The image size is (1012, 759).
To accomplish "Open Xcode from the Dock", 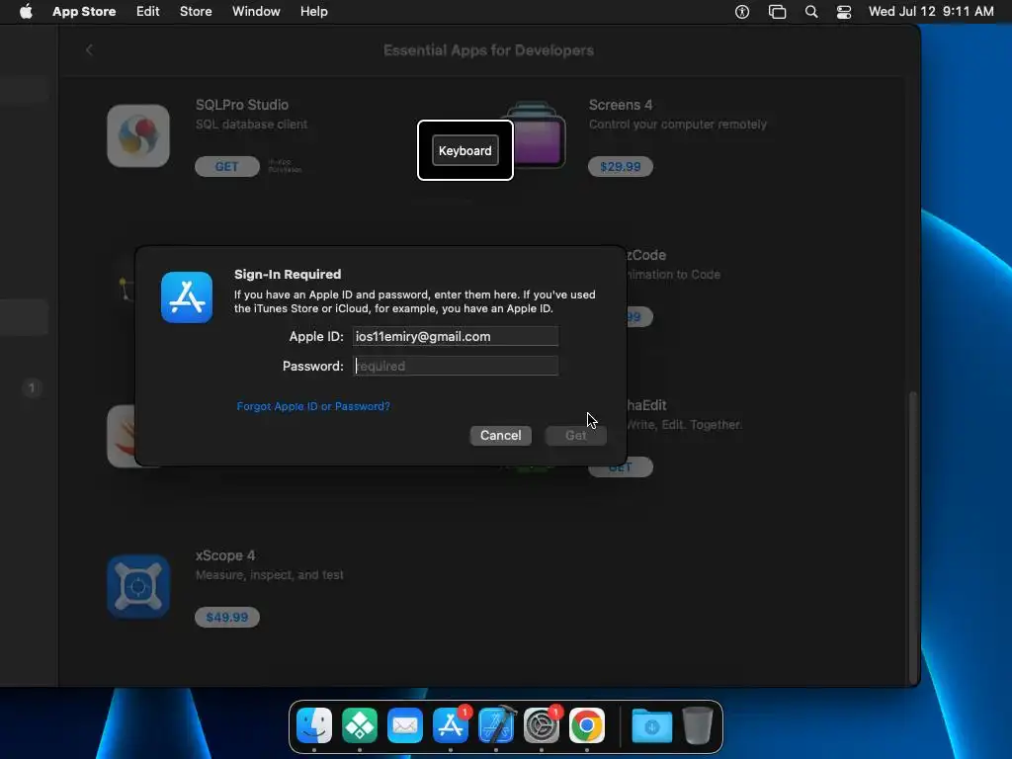I will tap(496, 724).
